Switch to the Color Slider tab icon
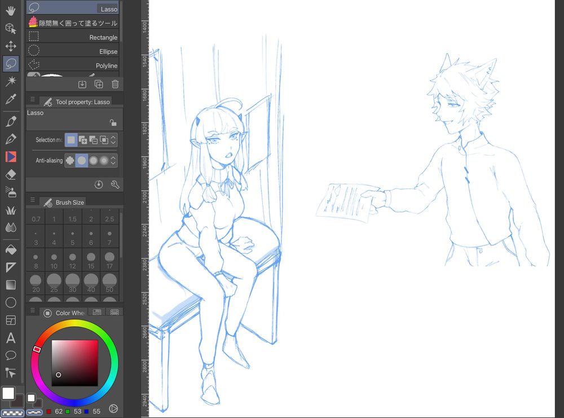Image resolution: width=564 pixels, height=418 pixels. pos(97,313)
